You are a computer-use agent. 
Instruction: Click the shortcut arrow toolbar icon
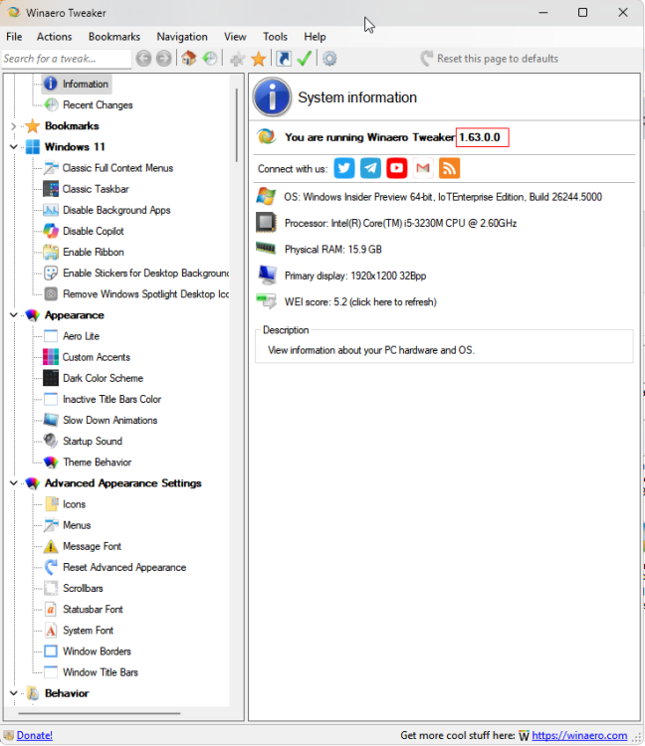284,59
